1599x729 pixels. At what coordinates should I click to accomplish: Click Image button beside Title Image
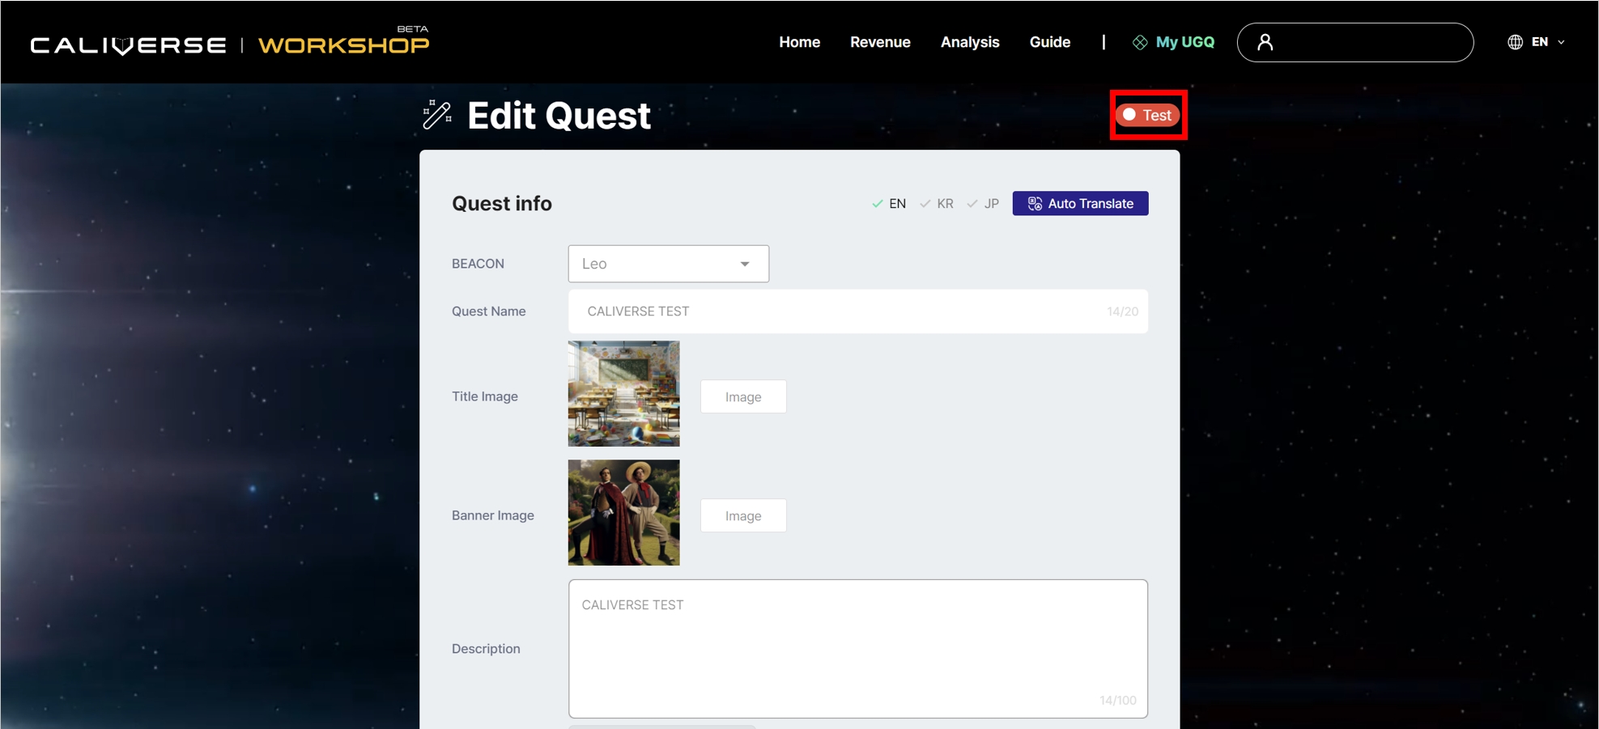coord(742,396)
